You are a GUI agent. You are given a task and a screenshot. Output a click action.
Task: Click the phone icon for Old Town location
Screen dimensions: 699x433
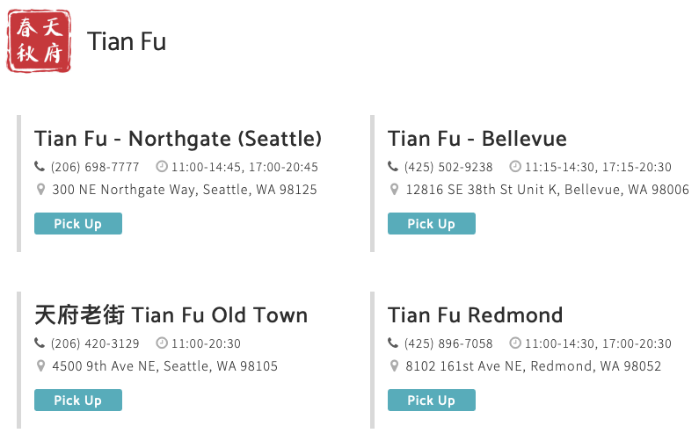pos(40,343)
